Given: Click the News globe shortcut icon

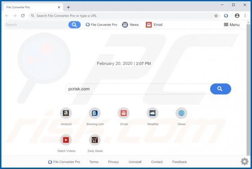Looking at the screenshot, I should point(181,113).
